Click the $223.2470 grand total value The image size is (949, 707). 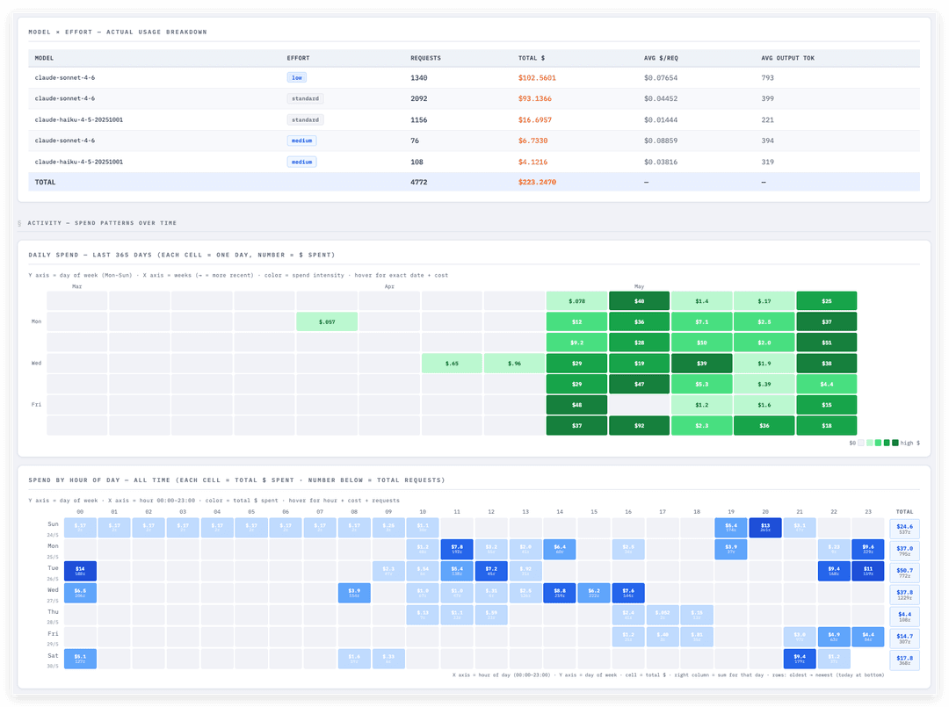point(537,182)
